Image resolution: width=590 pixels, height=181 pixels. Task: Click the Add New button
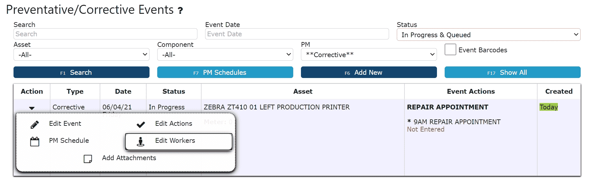(x=368, y=73)
